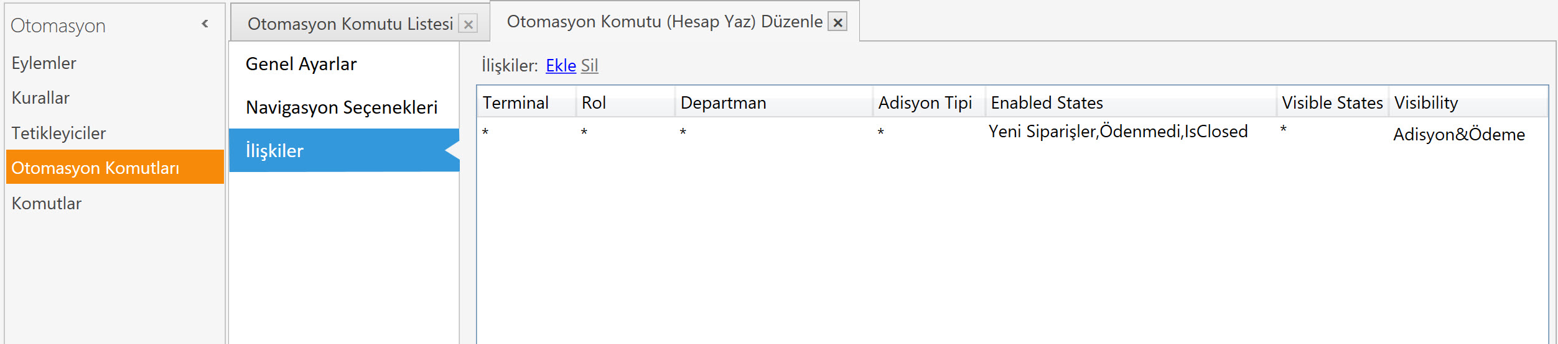
Task: Select the İlişkiler section
Action: click(x=274, y=151)
